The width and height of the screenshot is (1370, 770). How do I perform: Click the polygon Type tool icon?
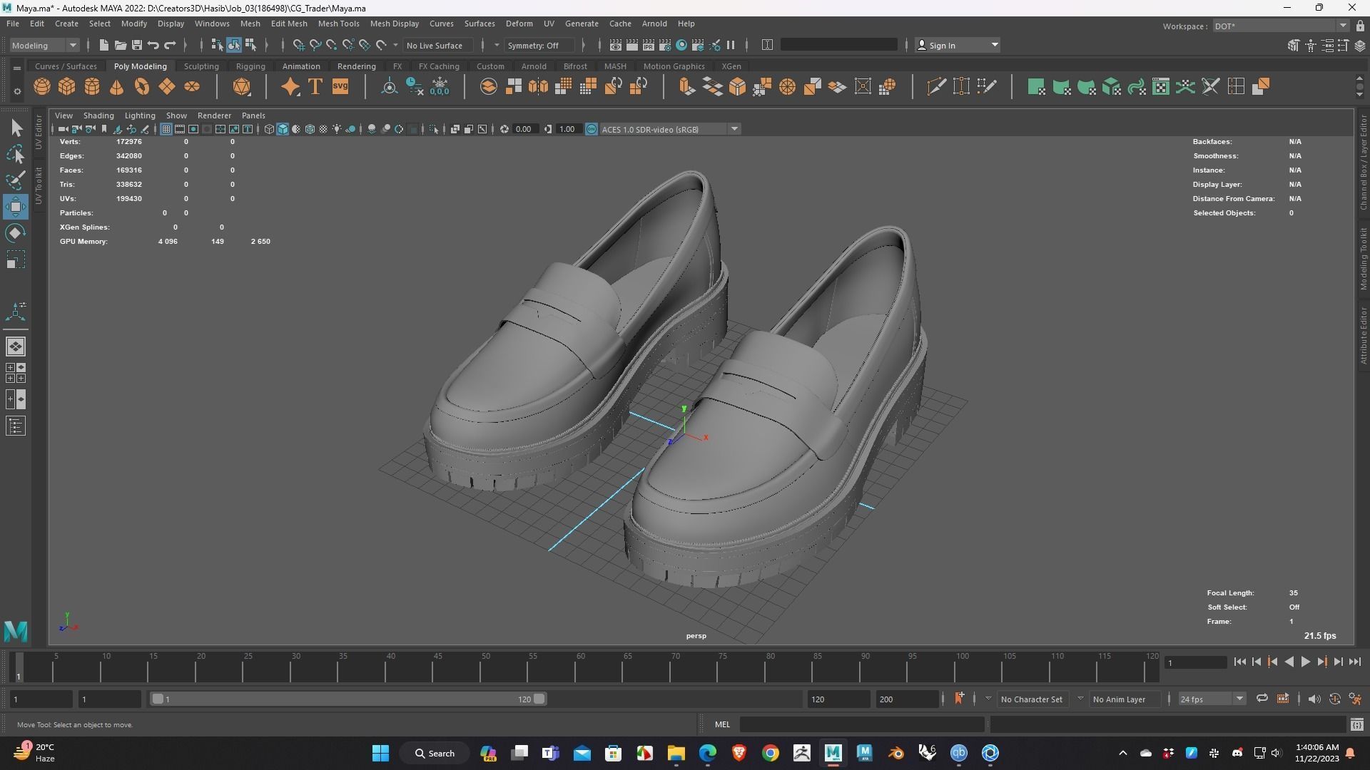[315, 87]
